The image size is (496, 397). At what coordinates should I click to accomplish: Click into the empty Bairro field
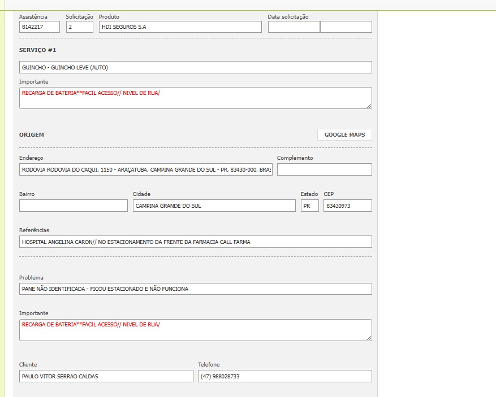(73, 206)
